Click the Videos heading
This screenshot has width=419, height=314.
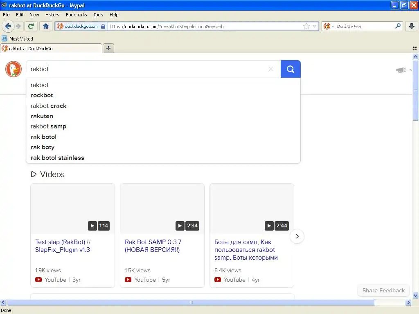click(x=52, y=174)
